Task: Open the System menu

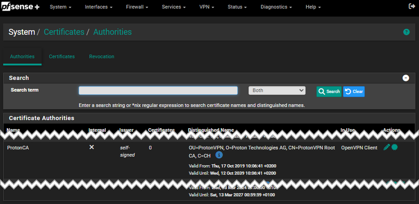Action: point(60,7)
